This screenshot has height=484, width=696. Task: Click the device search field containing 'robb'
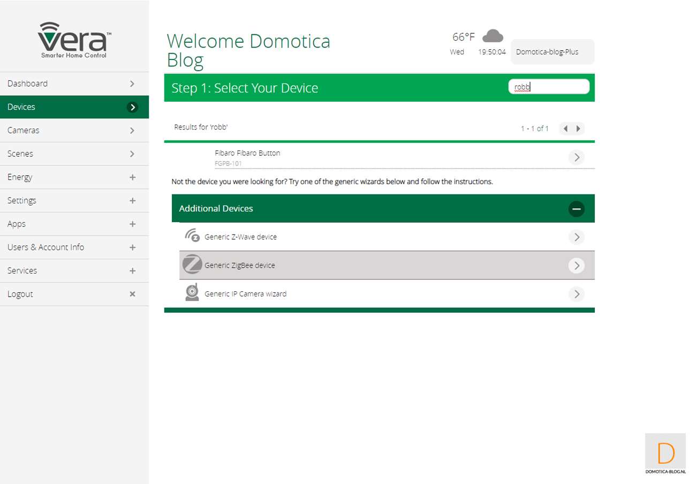coord(548,87)
